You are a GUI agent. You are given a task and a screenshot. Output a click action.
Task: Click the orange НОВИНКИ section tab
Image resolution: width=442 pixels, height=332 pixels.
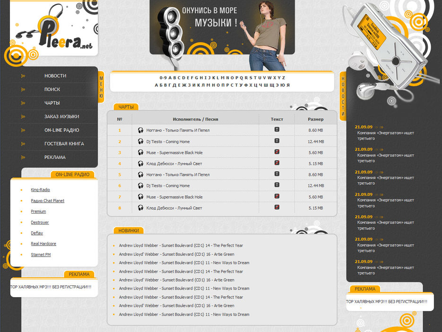129,231
